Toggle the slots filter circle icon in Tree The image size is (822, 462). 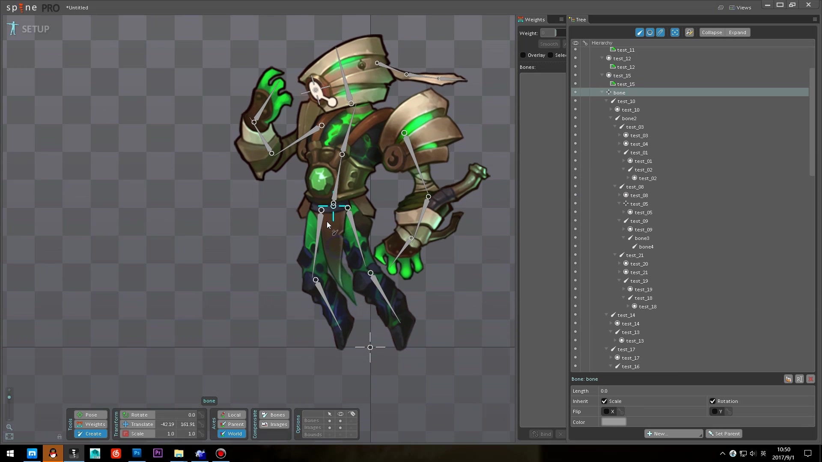(x=650, y=33)
